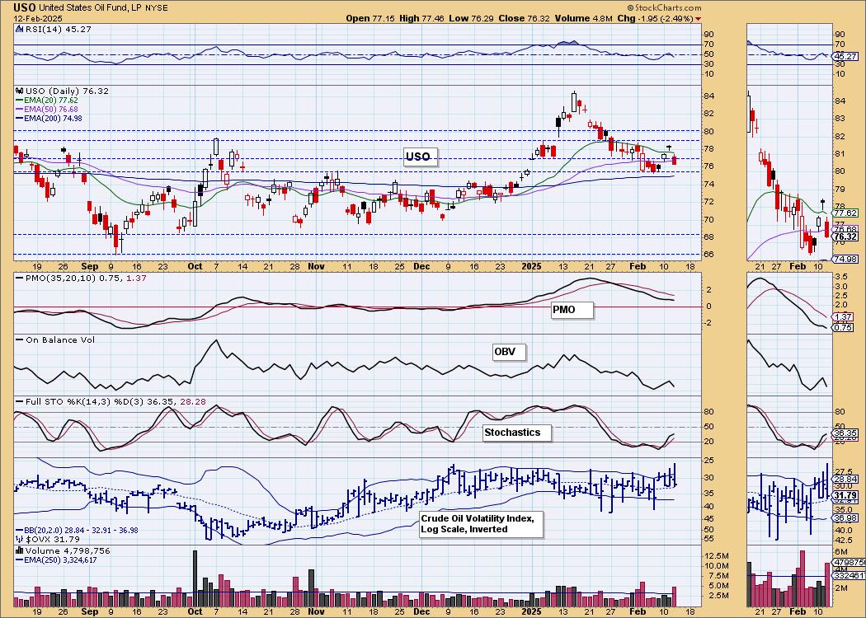Screen dimensions: 866x618
Task: Click the 74.98 EMA tag in the zoom panel
Action: point(846,260)
